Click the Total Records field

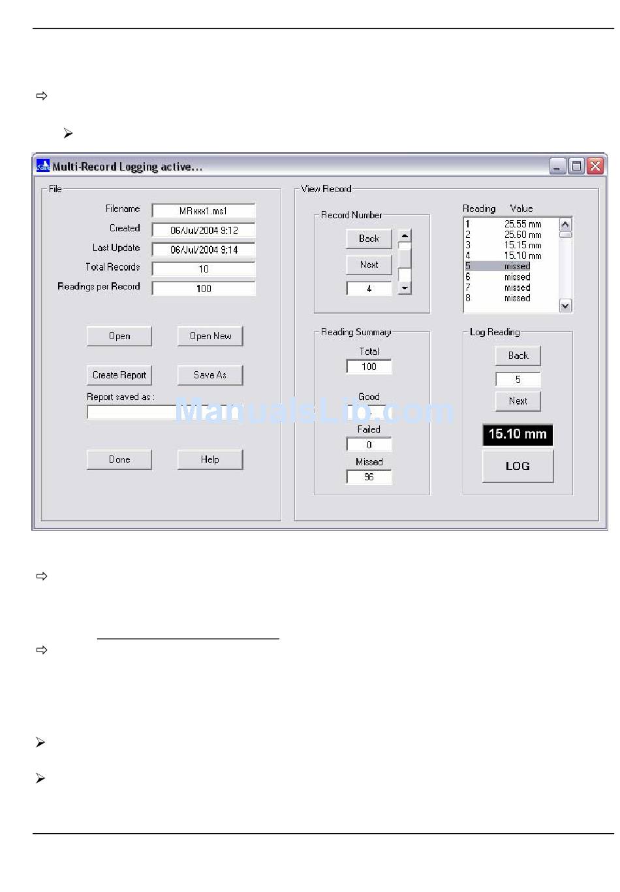click(x=204, y=269)
